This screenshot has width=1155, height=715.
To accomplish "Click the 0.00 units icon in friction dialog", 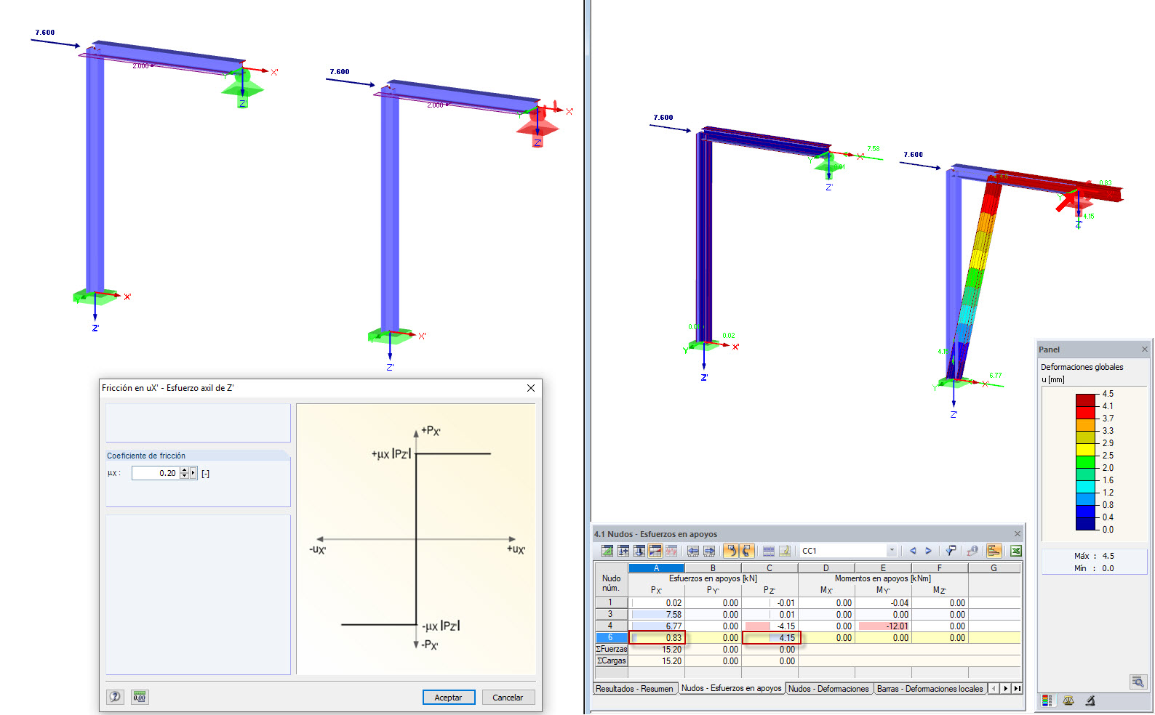I will pos(140,697).
